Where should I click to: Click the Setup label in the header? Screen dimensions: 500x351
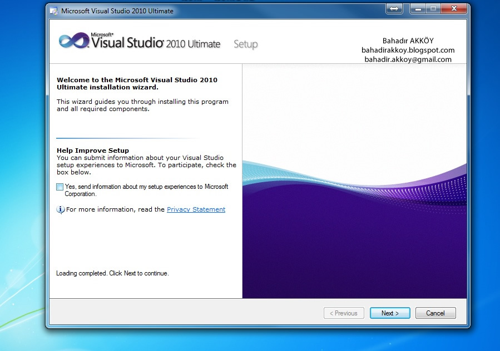coord(245,44)
